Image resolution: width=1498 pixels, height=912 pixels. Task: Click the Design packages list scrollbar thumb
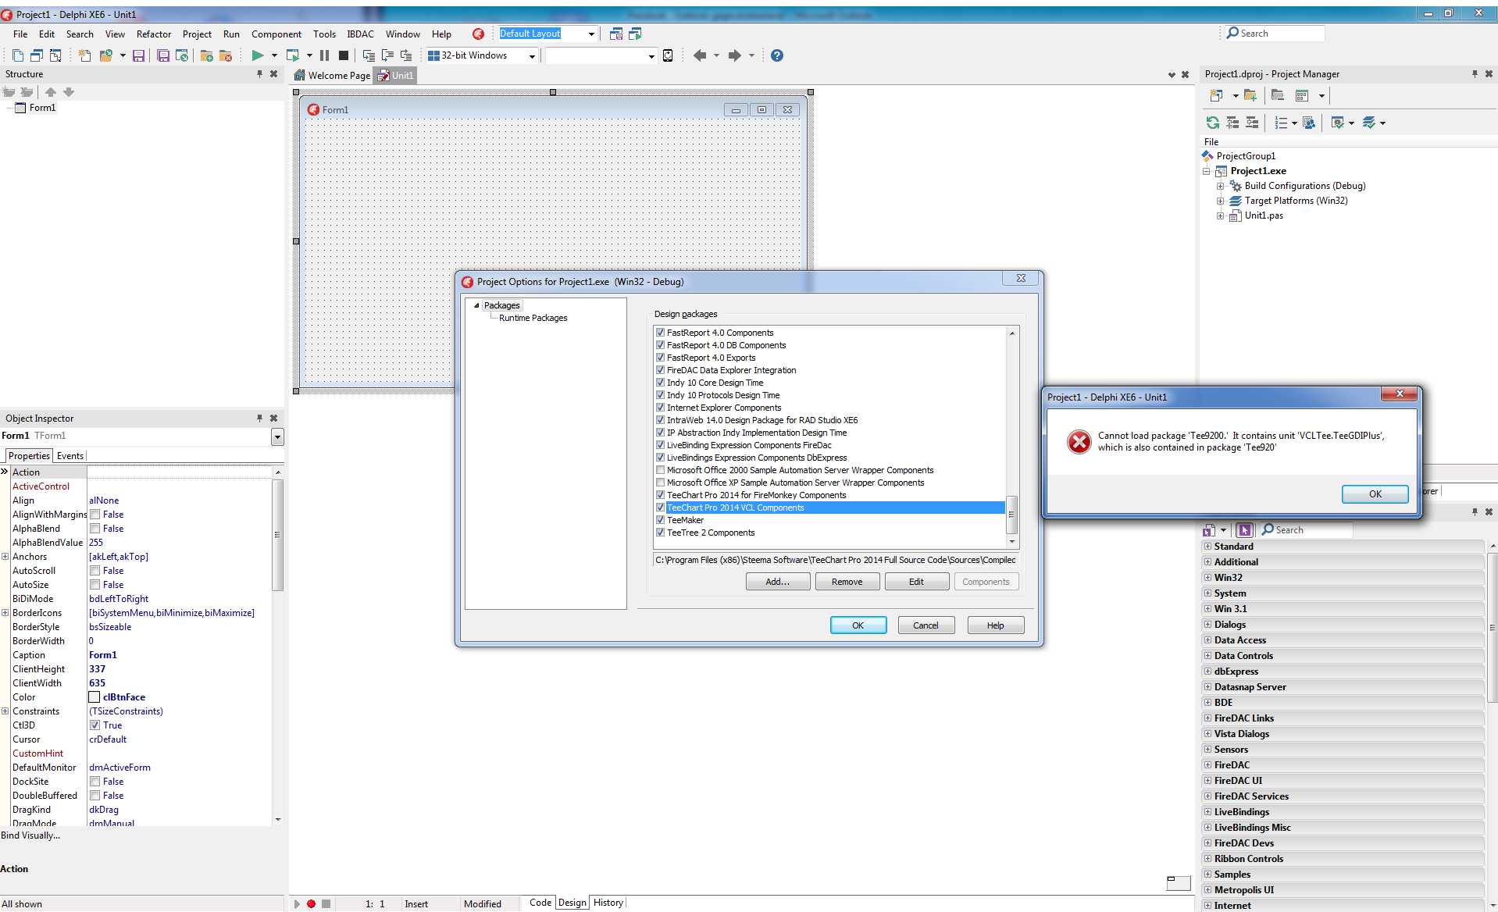(x=1011, y=514)
